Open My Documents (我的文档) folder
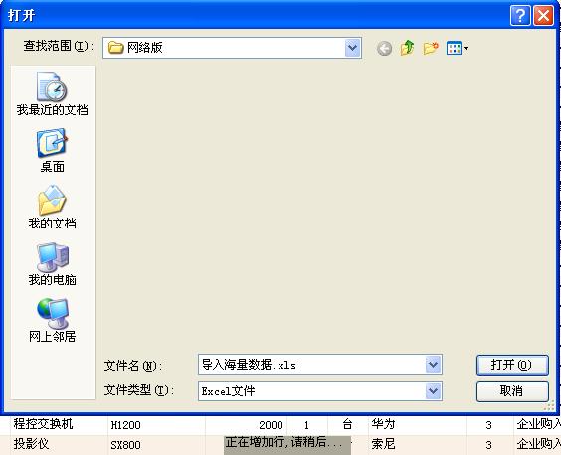This screenshot has width=561, height=455. pyautogui.click(x=53, y=208)
